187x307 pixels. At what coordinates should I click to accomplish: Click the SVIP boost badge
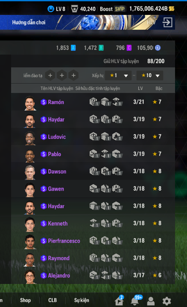pyautogui.click(x=120, y=9)
